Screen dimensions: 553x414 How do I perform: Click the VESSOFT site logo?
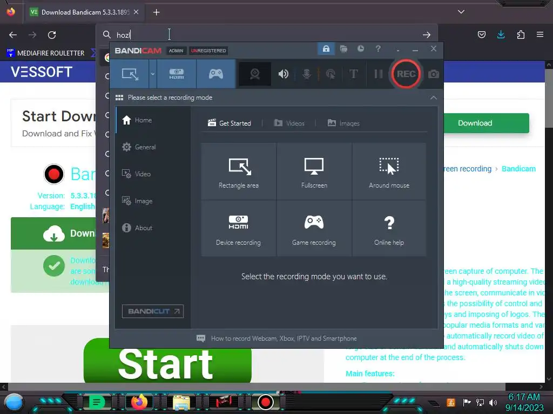pos(42,72)
